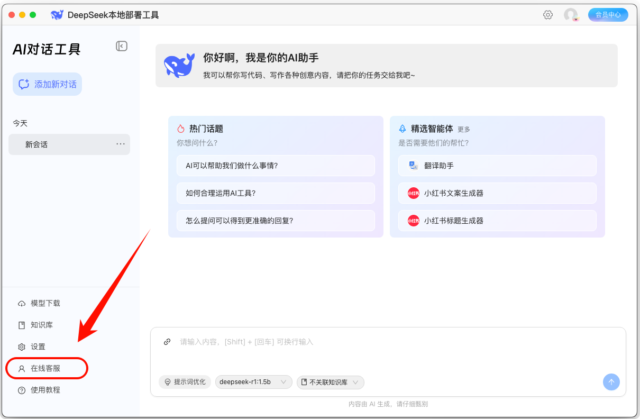Click the translate icon of 翻译助手
The image size is (640, 419).
click(414, 166)
